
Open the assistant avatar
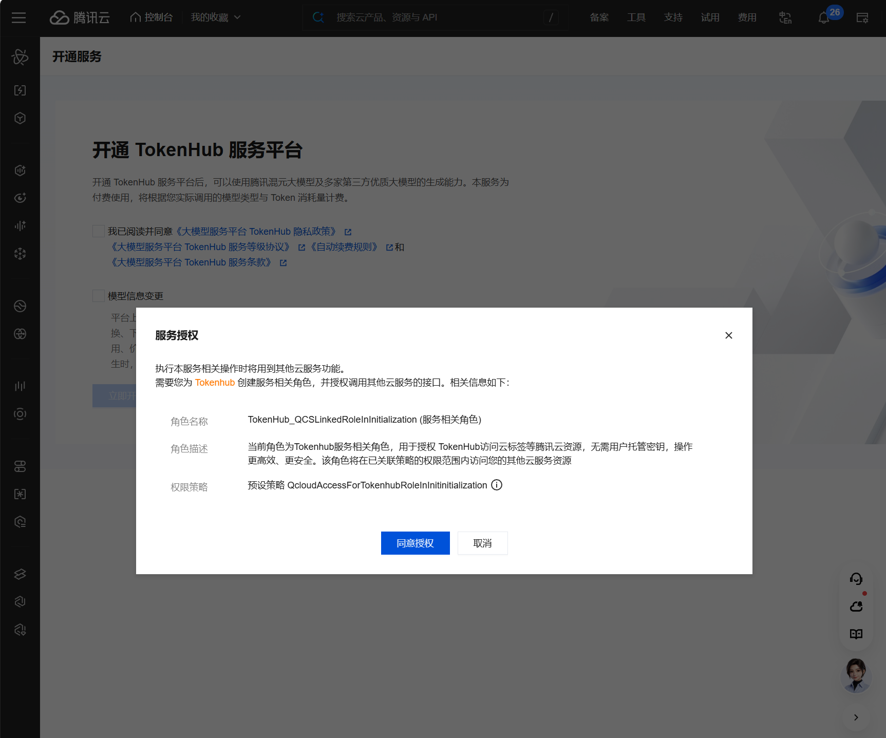tap(856, 675)
